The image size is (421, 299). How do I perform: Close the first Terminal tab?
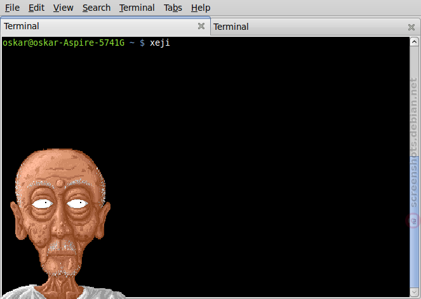[x=201, y=26]
